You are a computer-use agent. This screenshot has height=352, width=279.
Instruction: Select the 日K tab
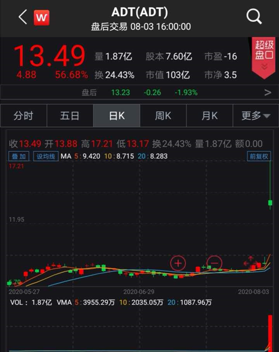pyautogui.click(x=117, y=116)
